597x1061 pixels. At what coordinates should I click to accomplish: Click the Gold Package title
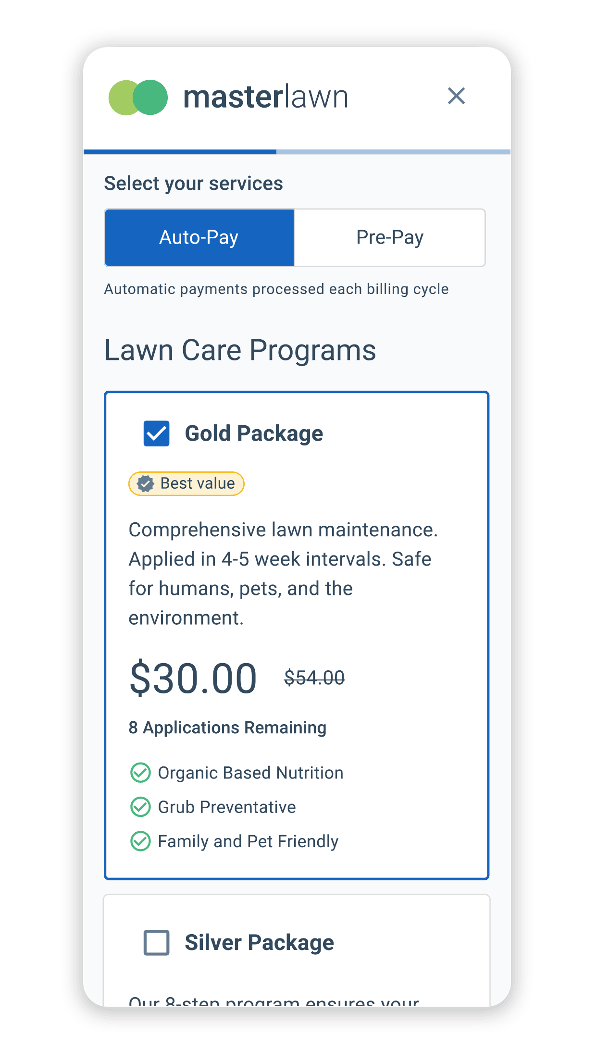point(254,433)
